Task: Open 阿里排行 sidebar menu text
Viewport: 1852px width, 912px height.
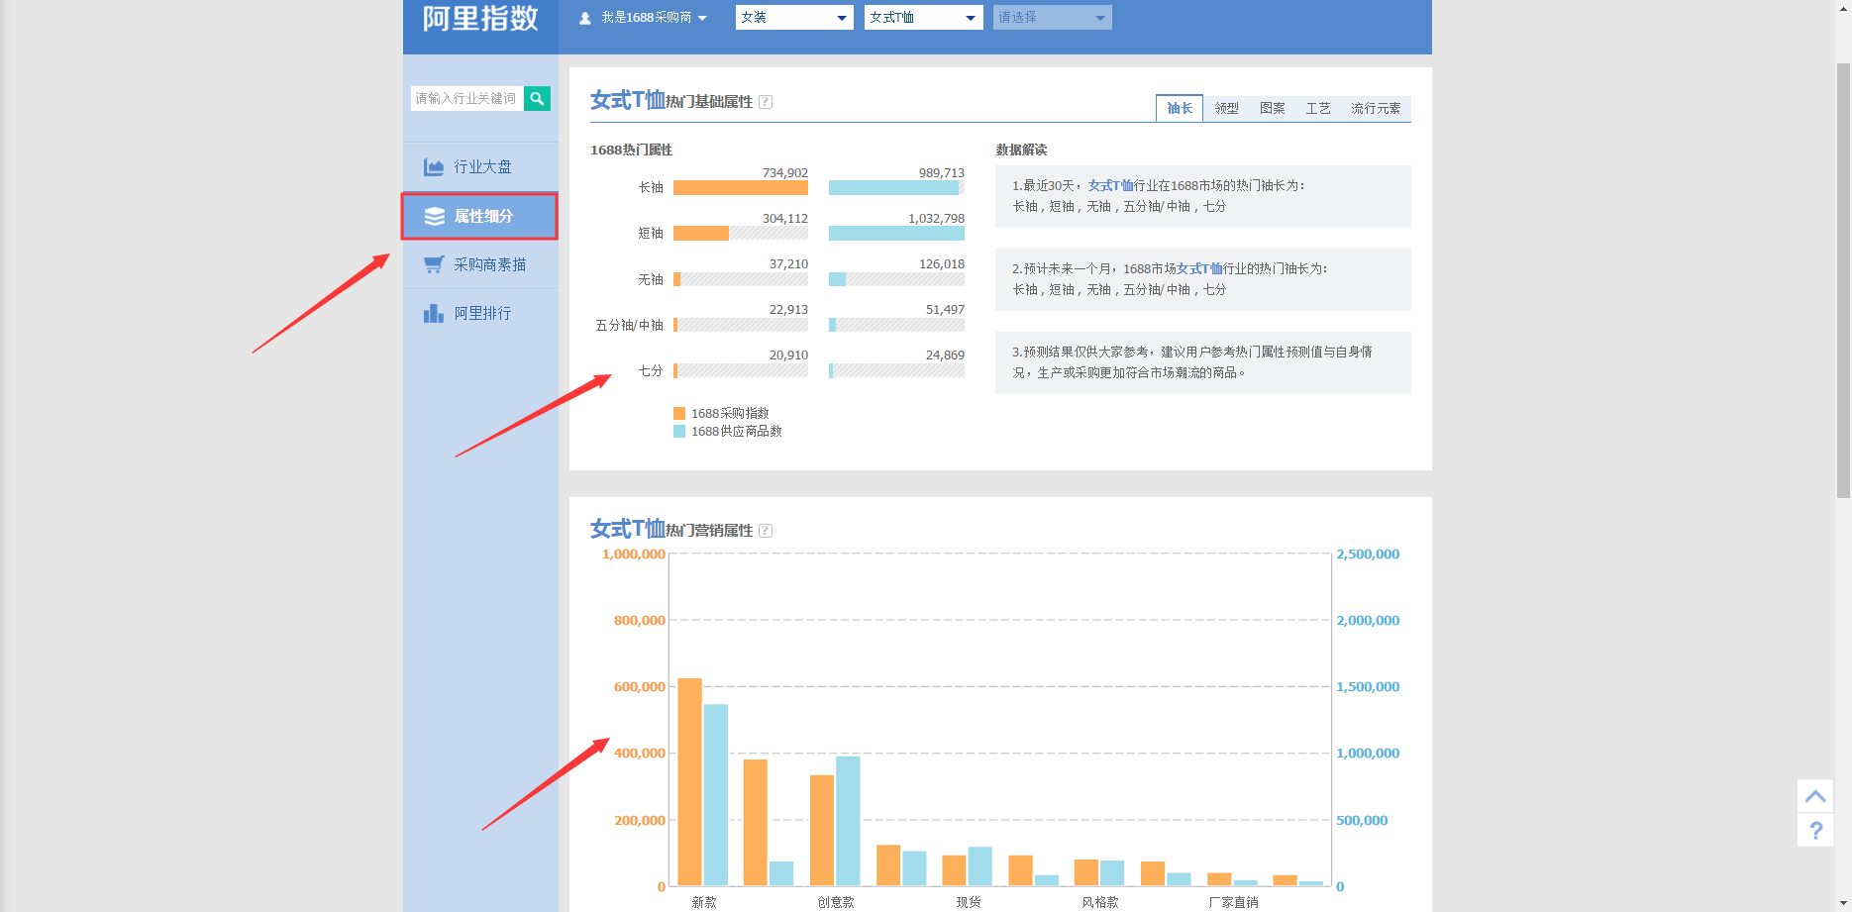Action: tap(483, 313)
